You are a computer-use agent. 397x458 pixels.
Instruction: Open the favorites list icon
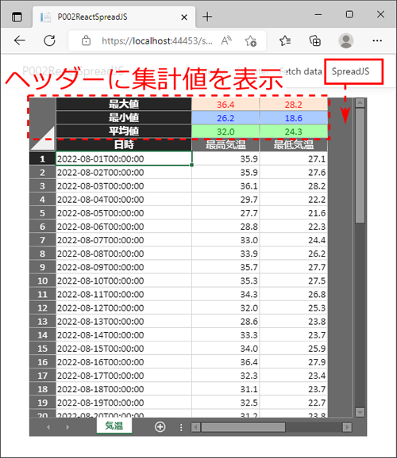284,40
